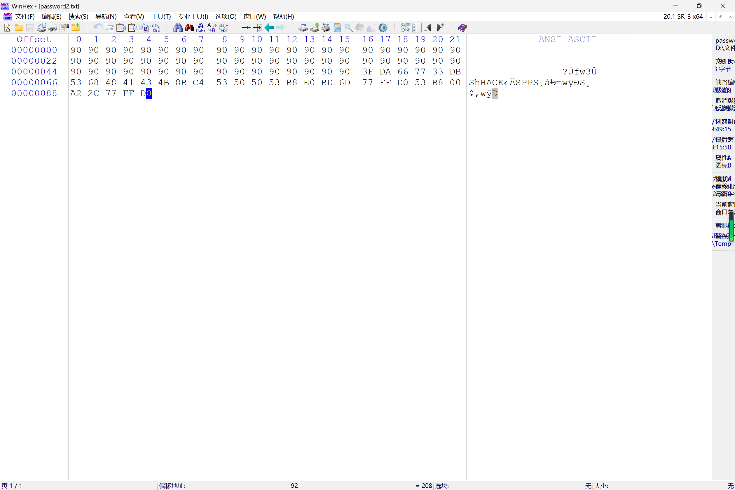The height and width of the screenshot is (490, 735).
Task: Click the Go To Offset arrow icon
Action: [x=246, y=28]
